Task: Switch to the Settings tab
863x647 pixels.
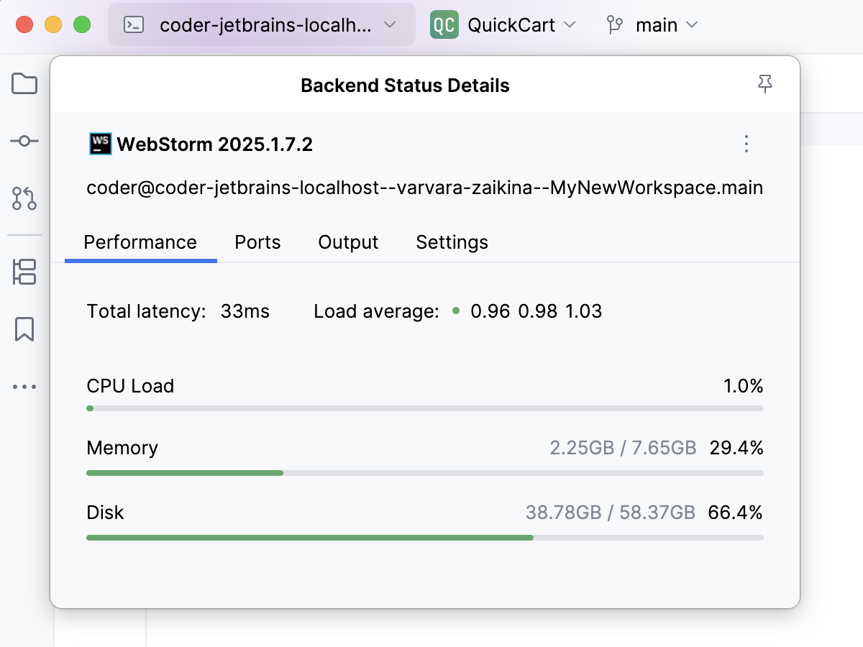Action: click(452, 242)
